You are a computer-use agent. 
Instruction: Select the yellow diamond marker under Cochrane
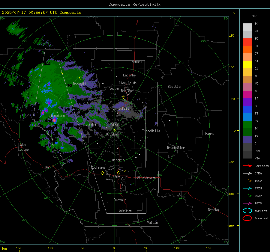coord(103,173)
